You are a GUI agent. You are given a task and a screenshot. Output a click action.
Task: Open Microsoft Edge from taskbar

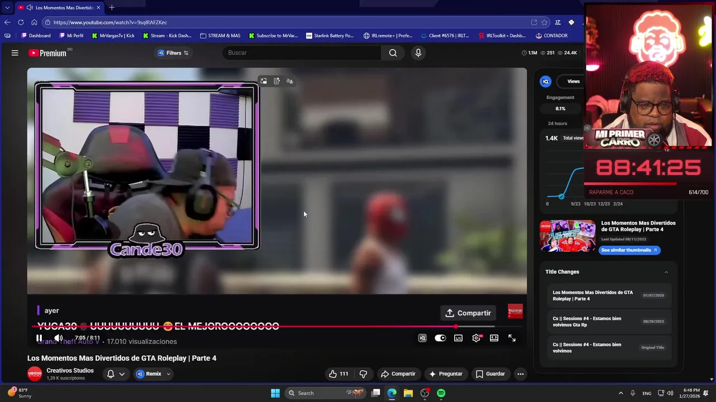tap(392, 393)
